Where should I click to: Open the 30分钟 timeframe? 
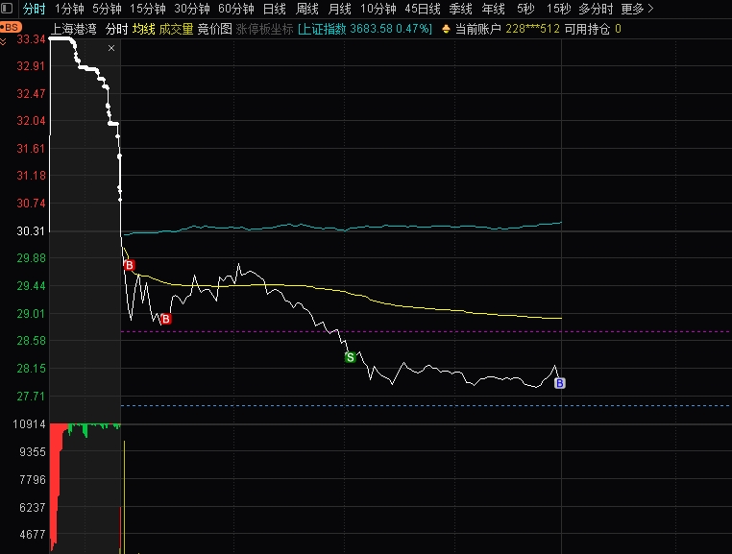point(192,9)
